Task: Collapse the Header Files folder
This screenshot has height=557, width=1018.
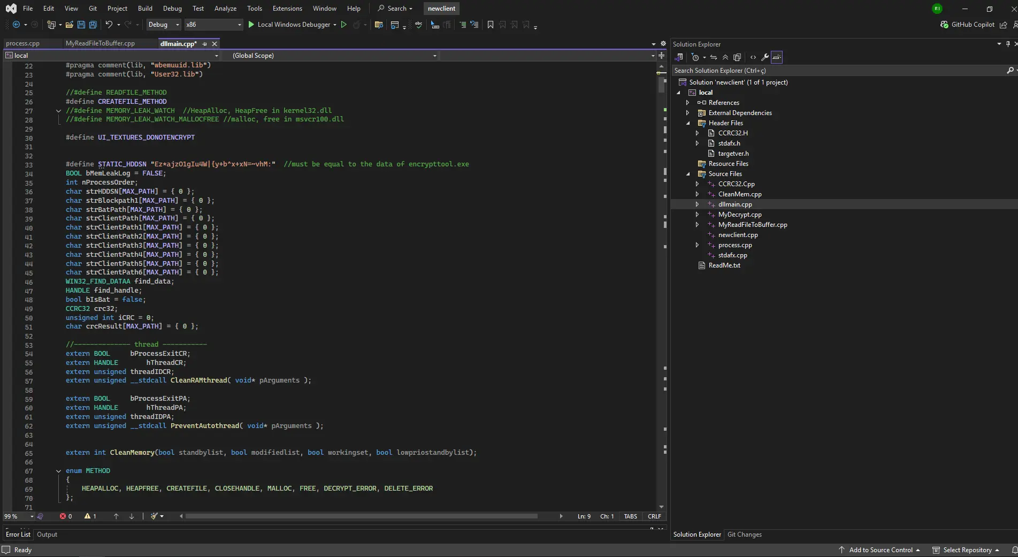Action: 688,123
